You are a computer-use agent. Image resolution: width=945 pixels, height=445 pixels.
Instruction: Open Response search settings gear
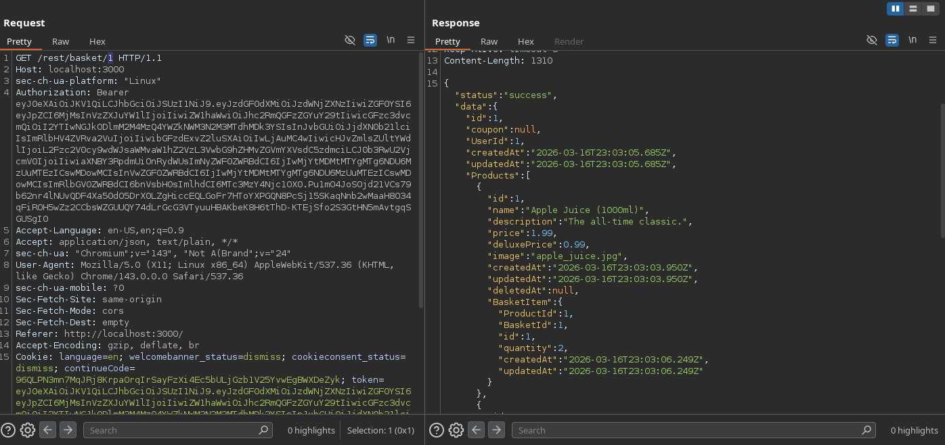[x=456, y=430]
